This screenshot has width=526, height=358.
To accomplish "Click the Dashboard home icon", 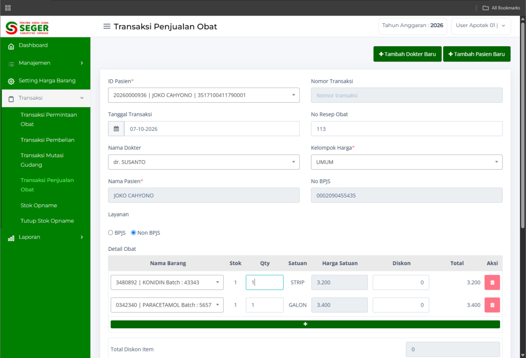I will pos(11,46).
